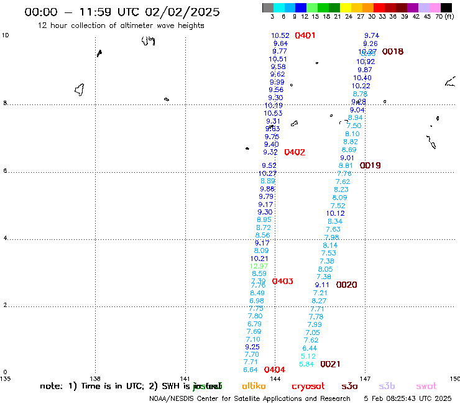Select the wave height reading 9.74
The height and width of the screenshot is (404, 460).
coord(372,35)
